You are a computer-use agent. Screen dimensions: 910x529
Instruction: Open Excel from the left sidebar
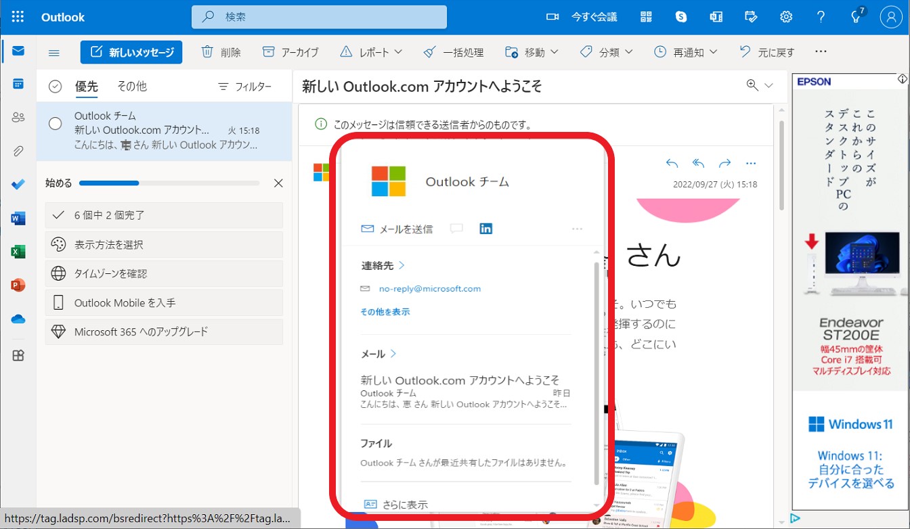[17, 251]
